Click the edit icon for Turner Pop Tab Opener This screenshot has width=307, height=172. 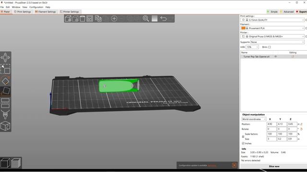[293, 56]
